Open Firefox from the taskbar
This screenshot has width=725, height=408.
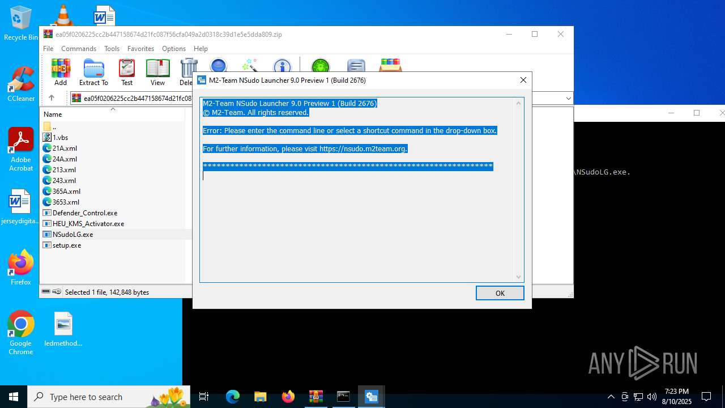(288, 397)
